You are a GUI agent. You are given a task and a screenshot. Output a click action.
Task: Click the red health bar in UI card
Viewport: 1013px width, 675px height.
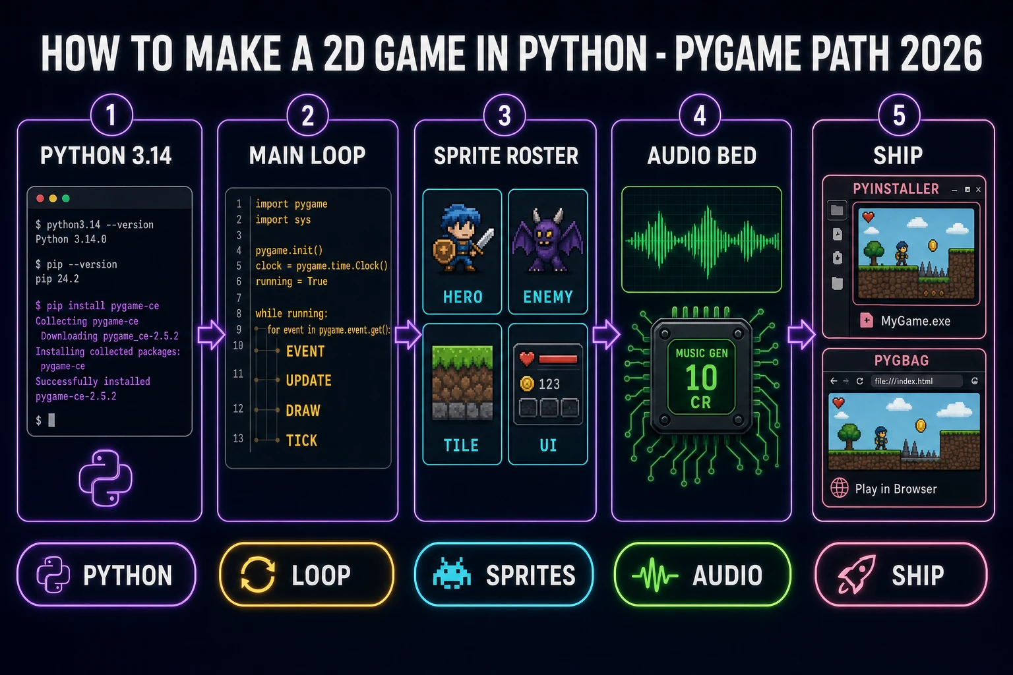[558, 359]
